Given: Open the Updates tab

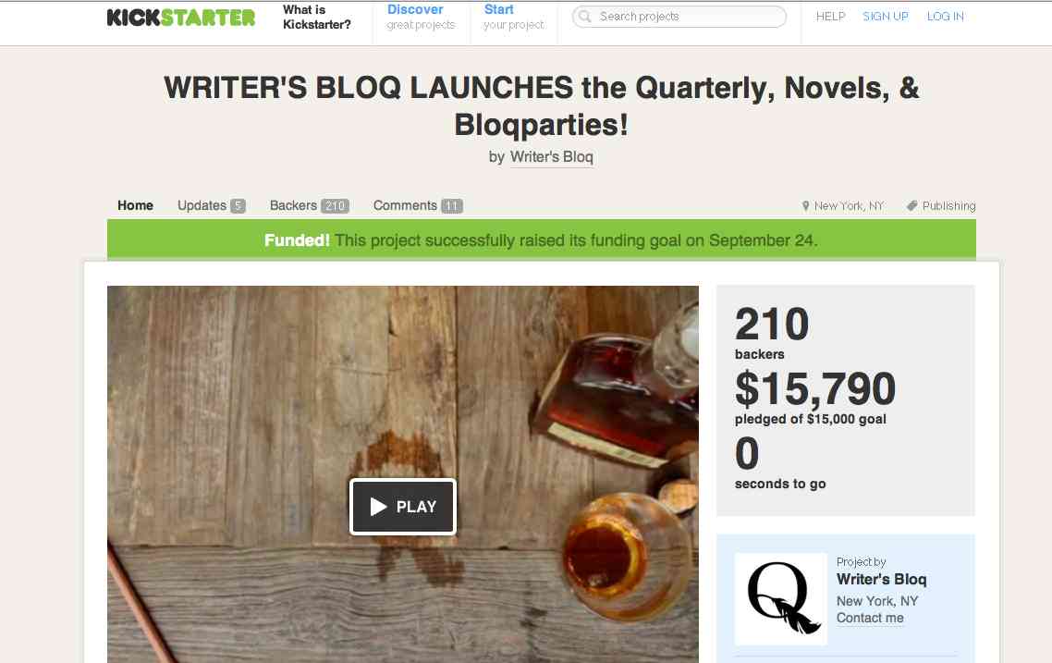Looking at the screenshot, I should click(x=212, y=205).
